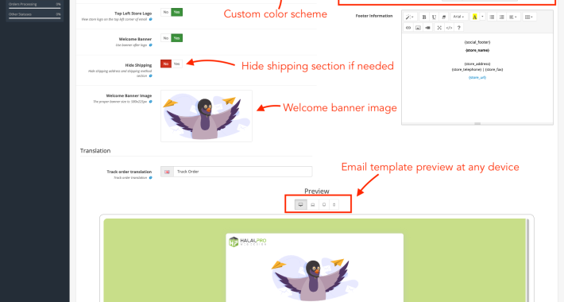The image size is (564, 302).
Task: Click the preview pane vertical scrollbar
Action: click(527, 260)
